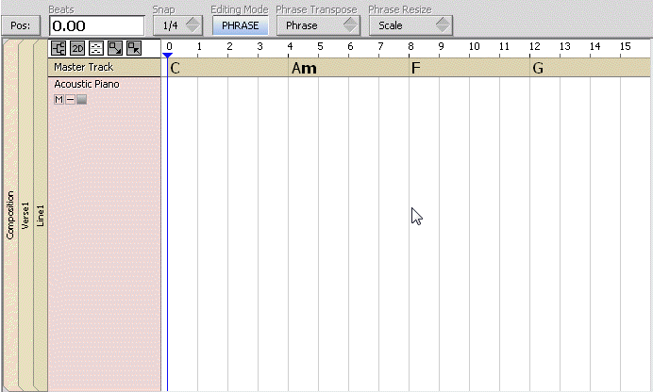
Task: Click the Master Track label
Action: pyautogui.click(x=84, y=67)
